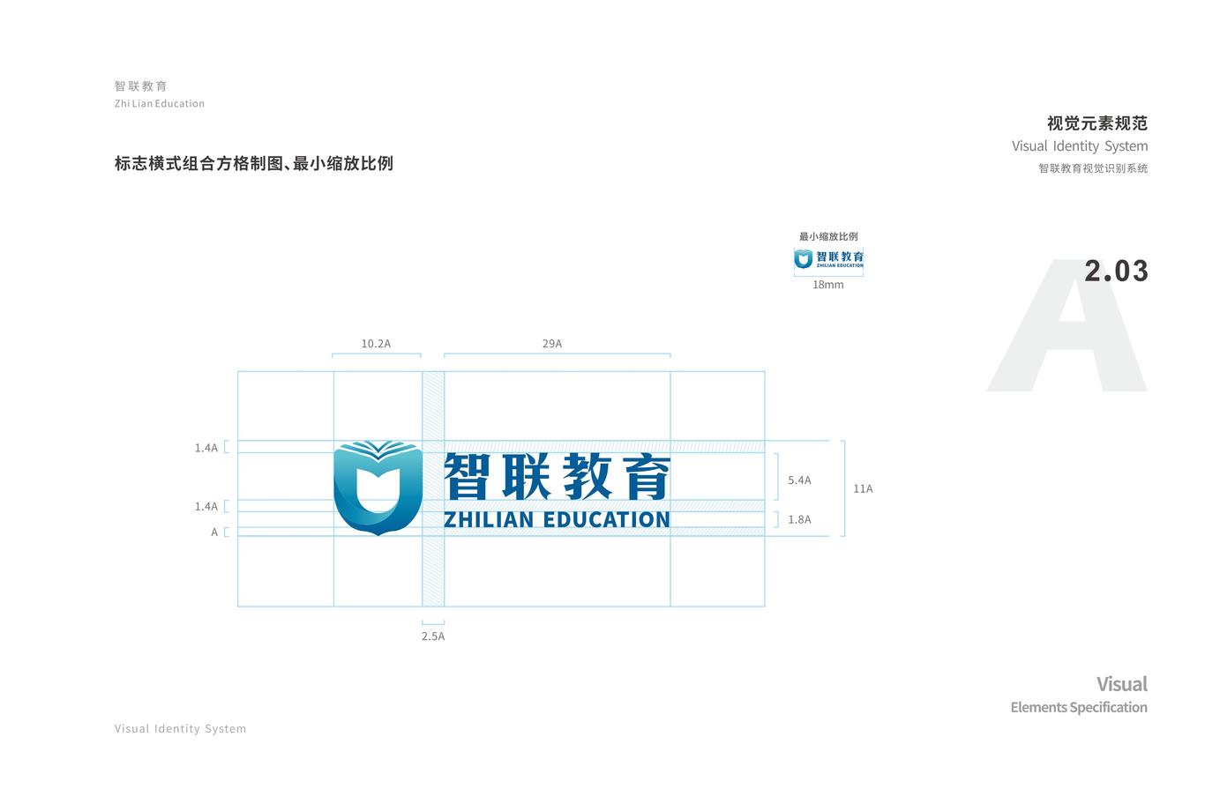Click the 11A height measurement

point(863,488)
